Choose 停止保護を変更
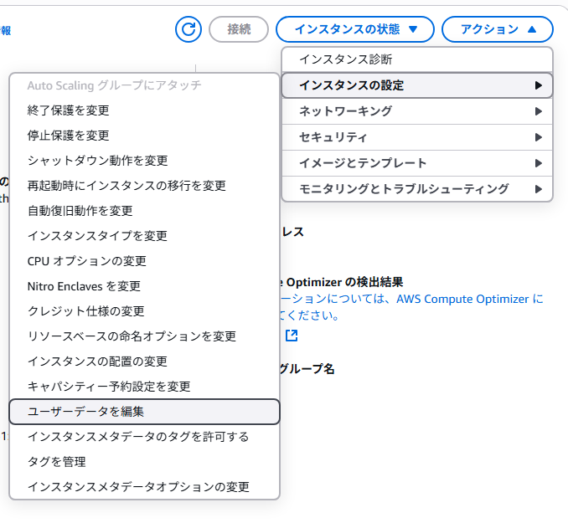Viewport: 568px width, 523px height. coord(145,136)
